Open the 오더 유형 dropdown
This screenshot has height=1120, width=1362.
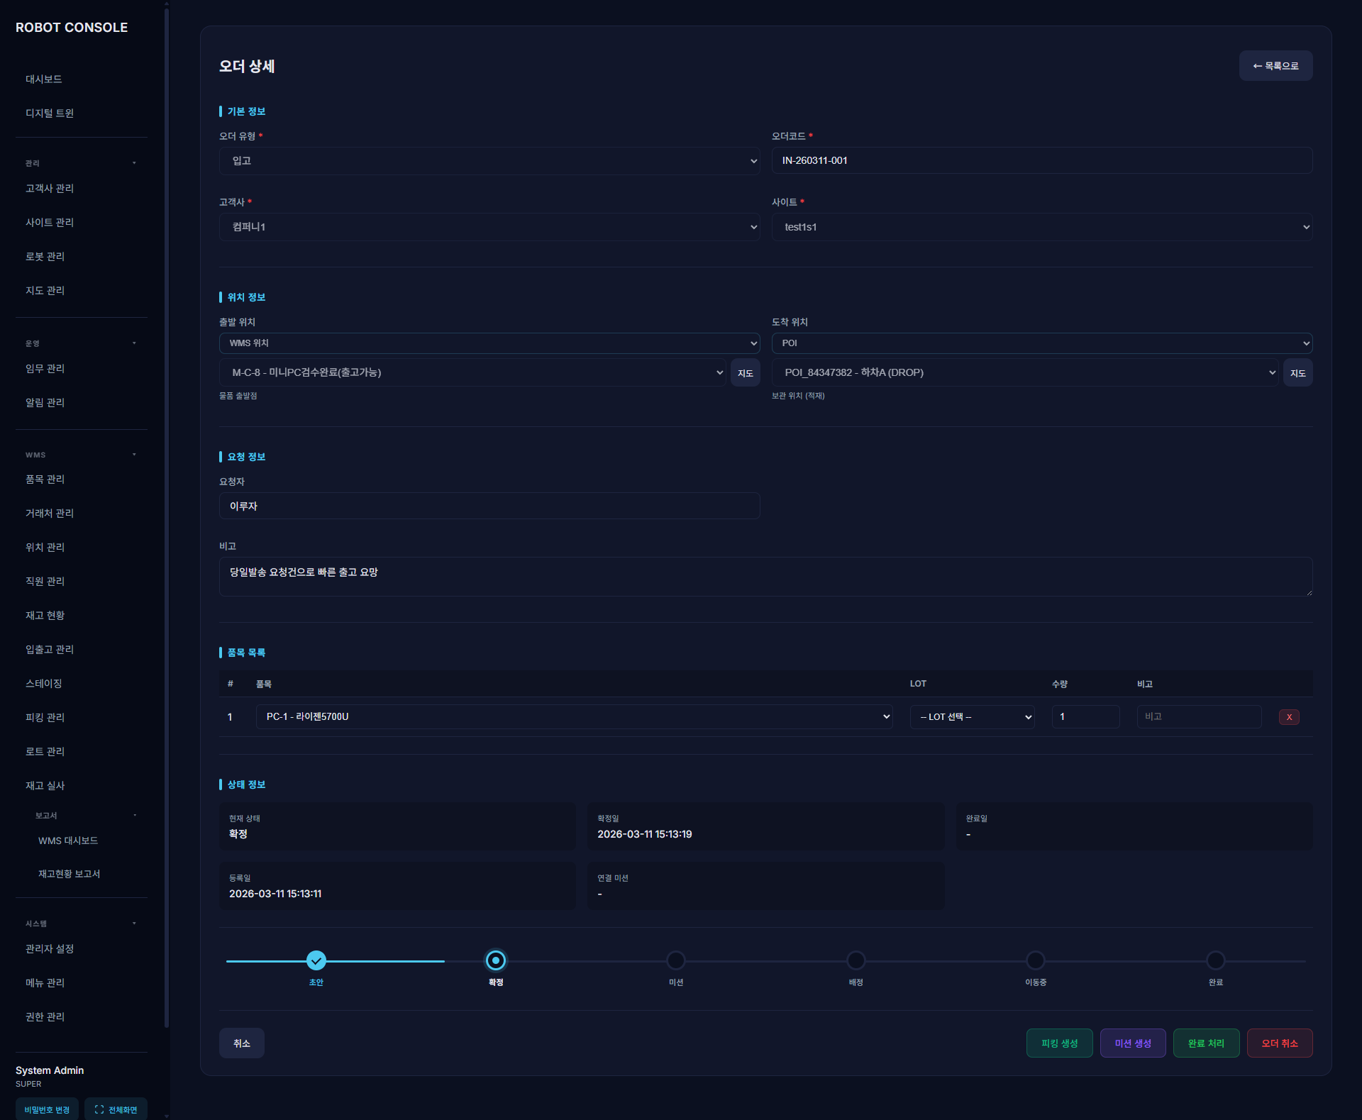[489, 161]
